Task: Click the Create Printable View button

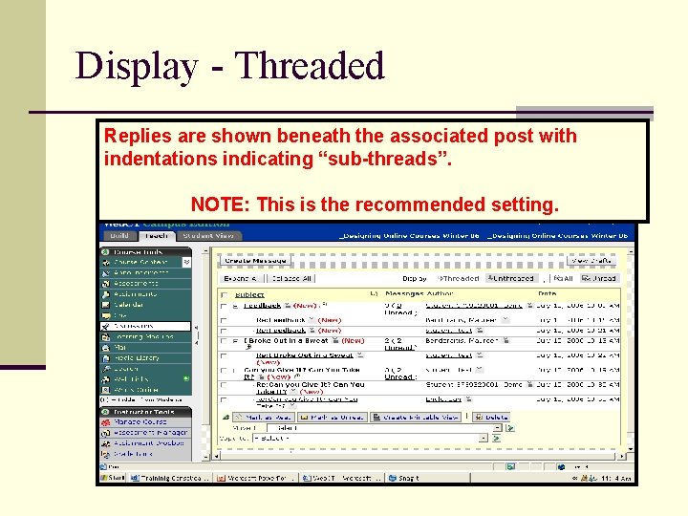Action: (416, 418)
